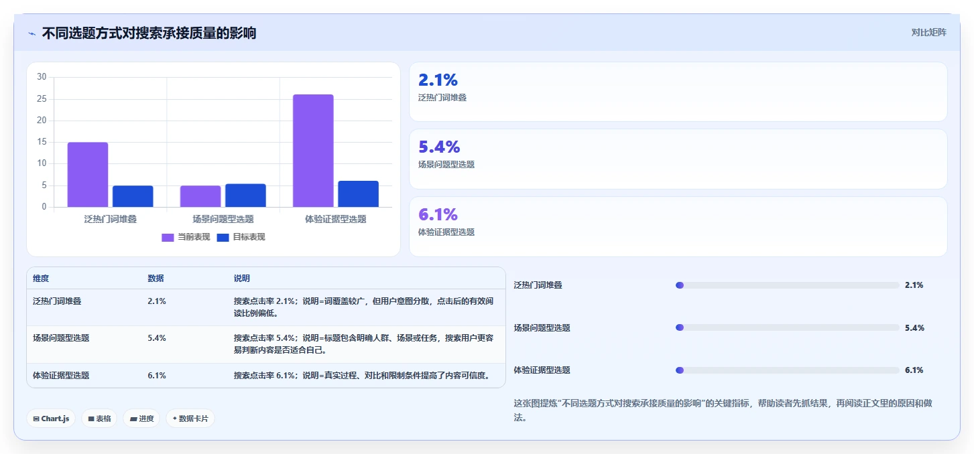
Task: Click the blue 目标表现 bar for 泛热门词堆叠
Action: coord(133,196)
